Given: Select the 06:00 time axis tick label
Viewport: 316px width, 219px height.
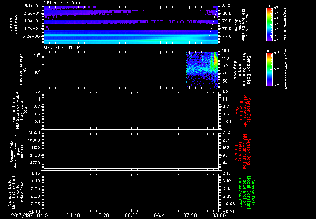Looking at the screenshot, I should point(131,215).
